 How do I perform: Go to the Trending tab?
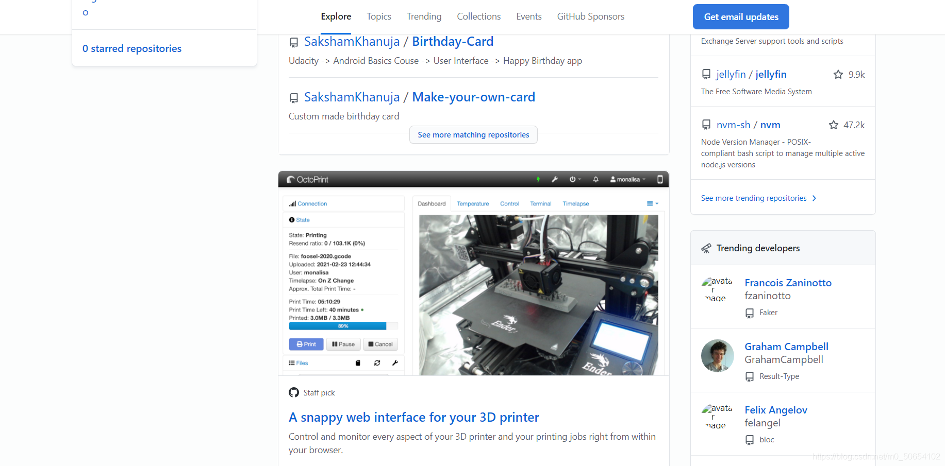pyautogui.click(x=424, y=16)
